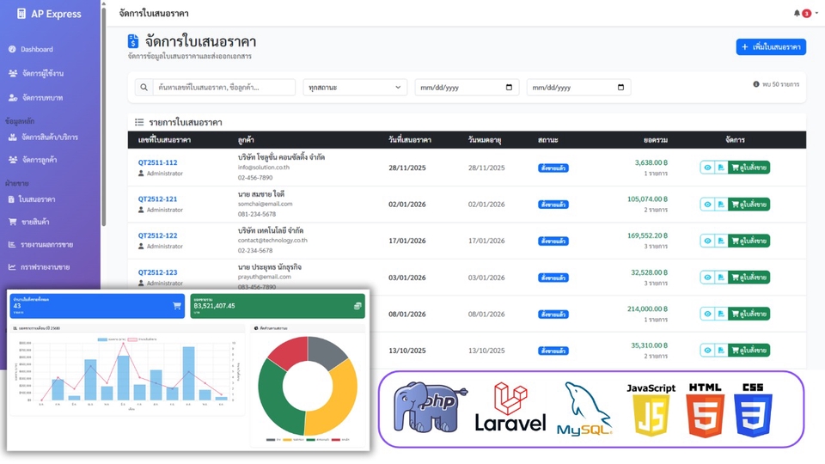Select ขายสินค้า in the sidebar
Image resolution: width=825 pixels, height=464 pixels.
(x=35, y=222)
